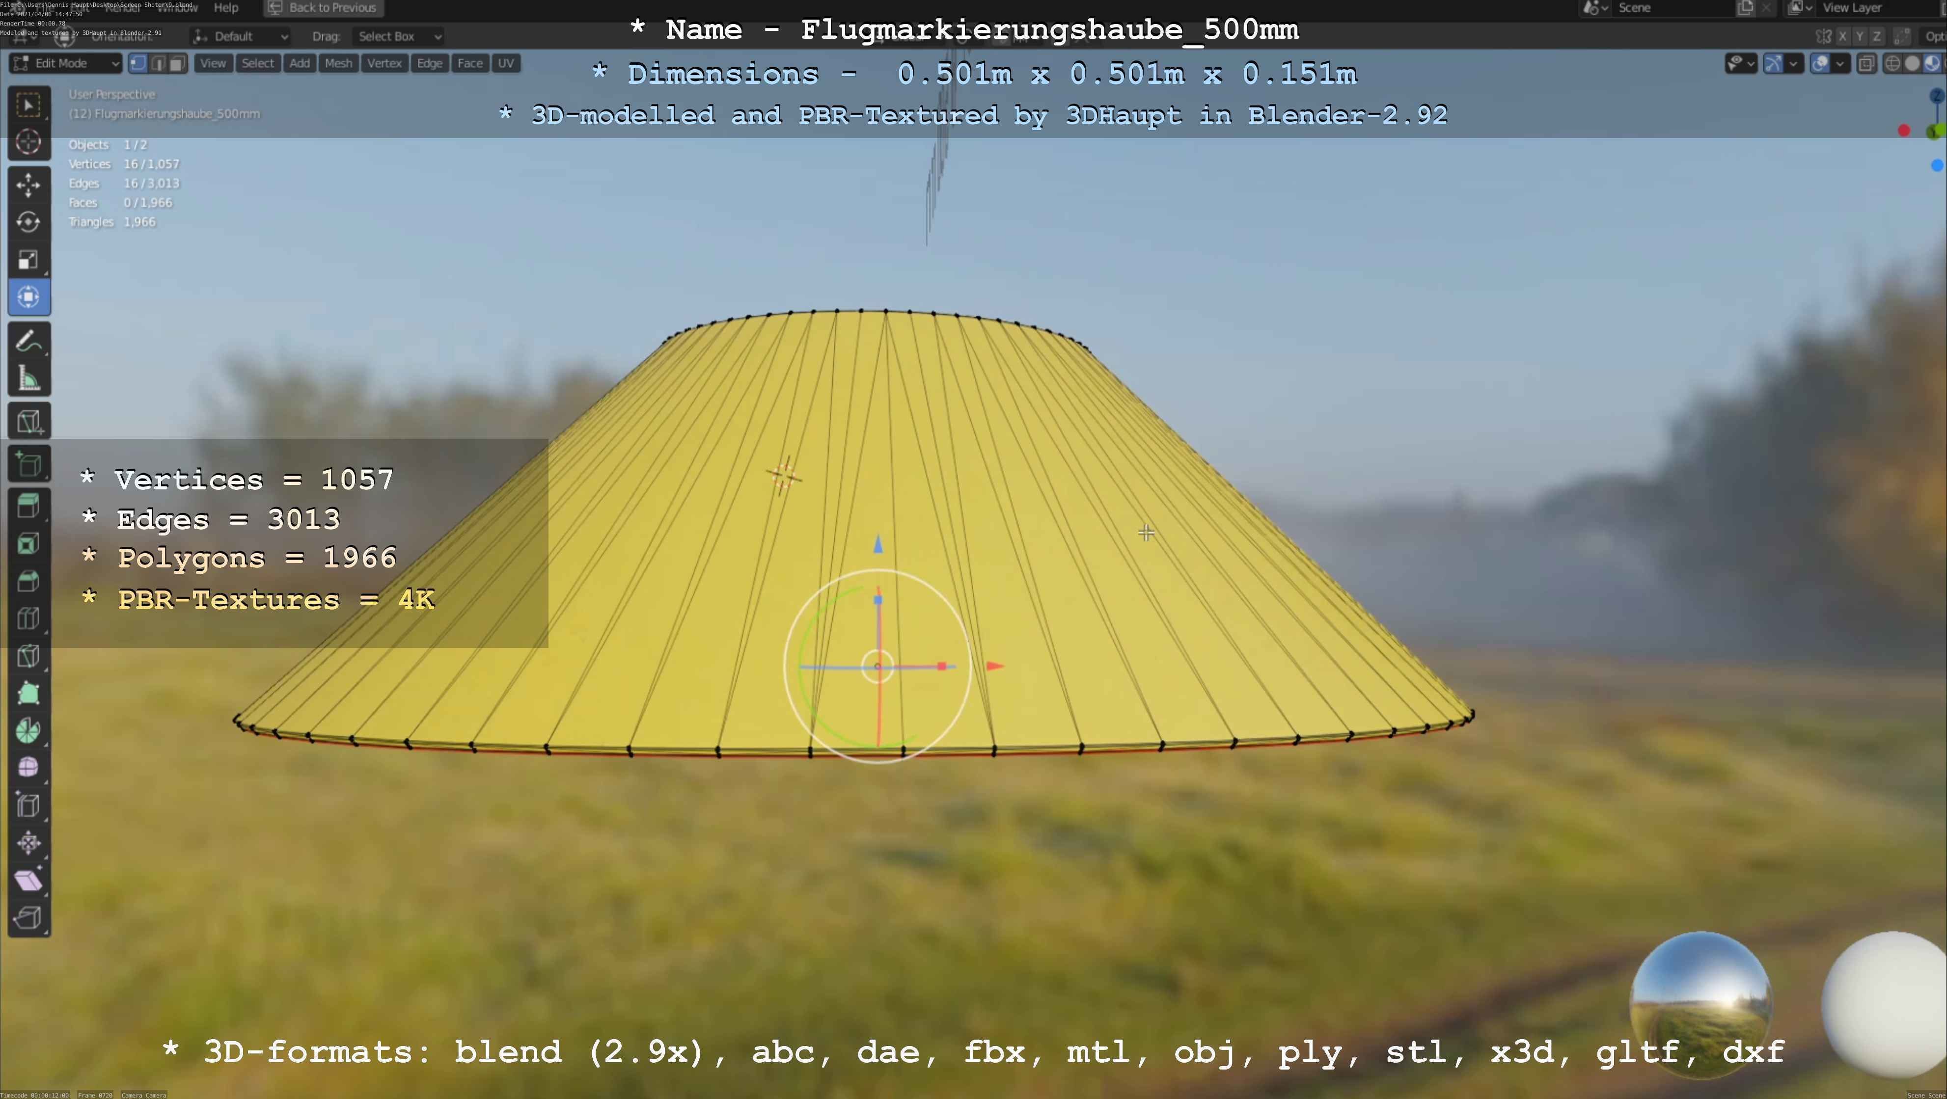Screen dimensions: 1947x1099
Task: Click the red X arrow of transform gizmo
Action: point(995,666)
